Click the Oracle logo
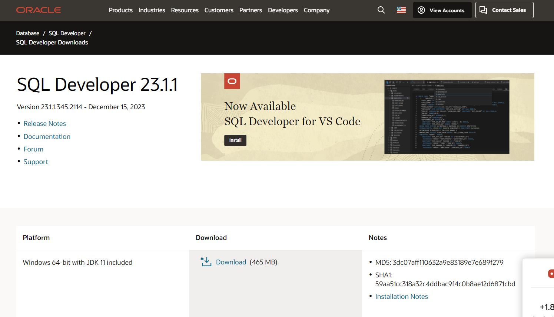The image size is (554, 317). pos(39,10)
